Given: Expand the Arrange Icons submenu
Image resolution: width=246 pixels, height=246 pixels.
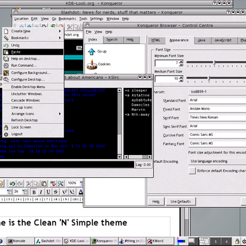Looking at the screenshot, I should (33, 114).
